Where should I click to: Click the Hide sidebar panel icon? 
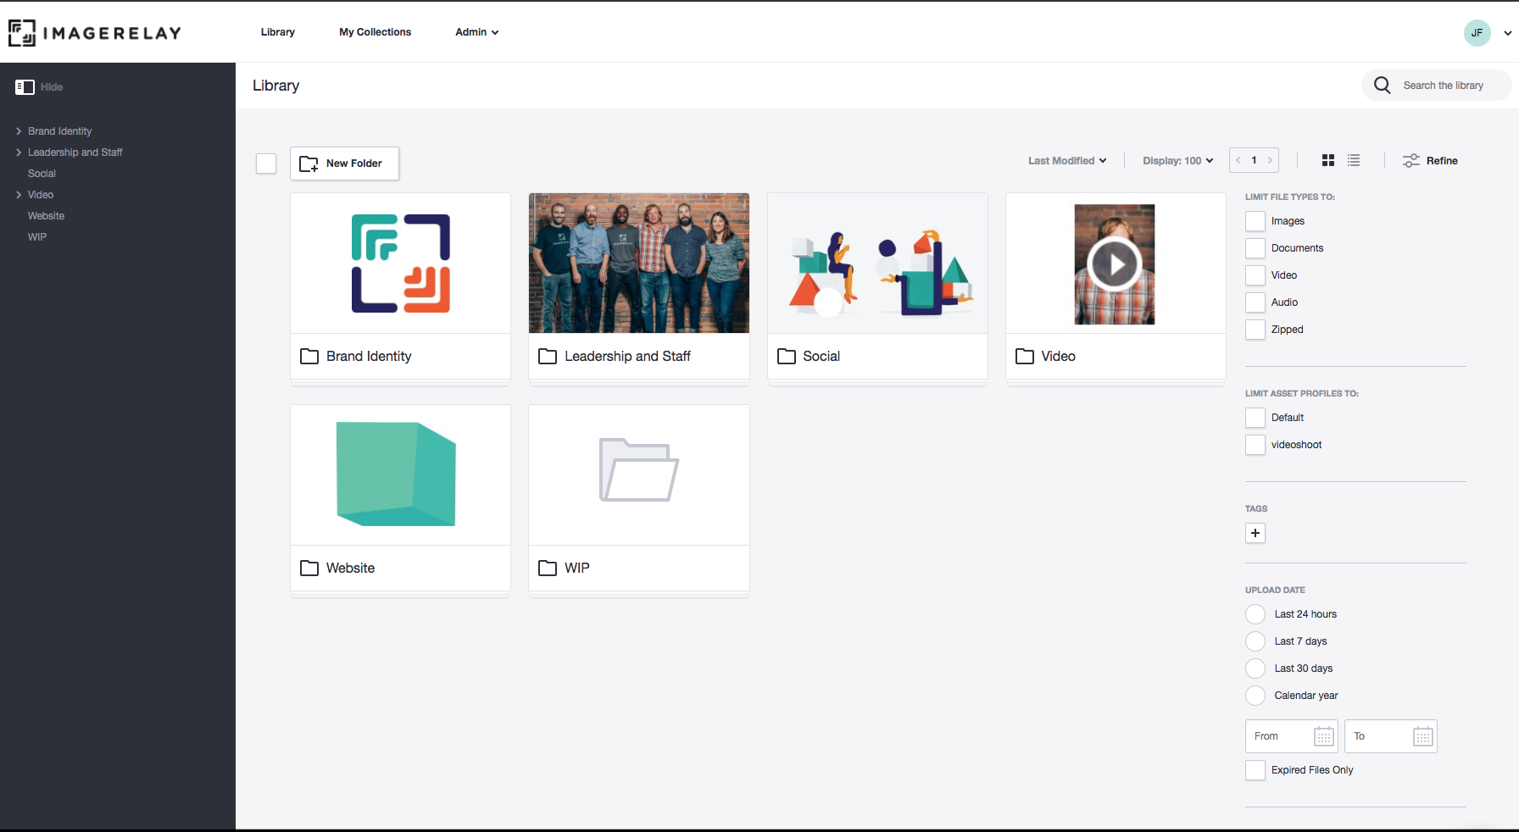[25, 87]
